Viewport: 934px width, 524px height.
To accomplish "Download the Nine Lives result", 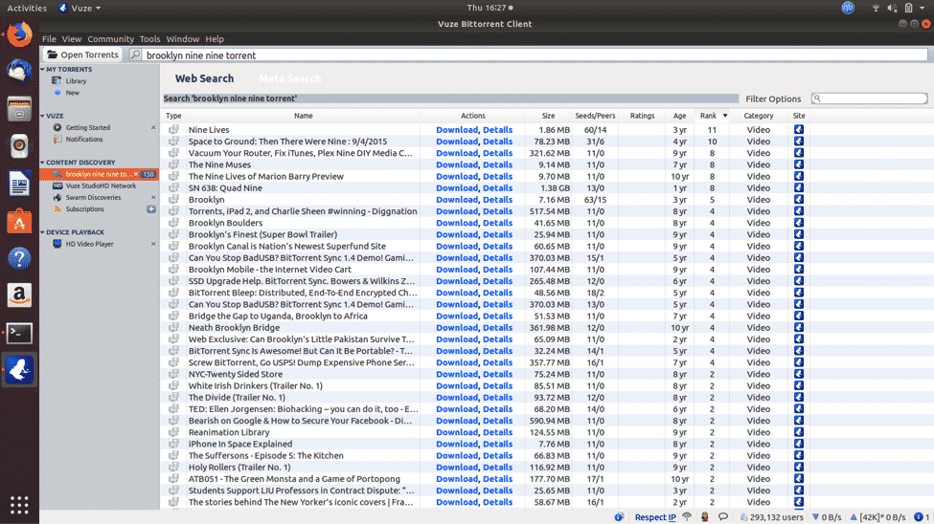I will pos(456,130).
